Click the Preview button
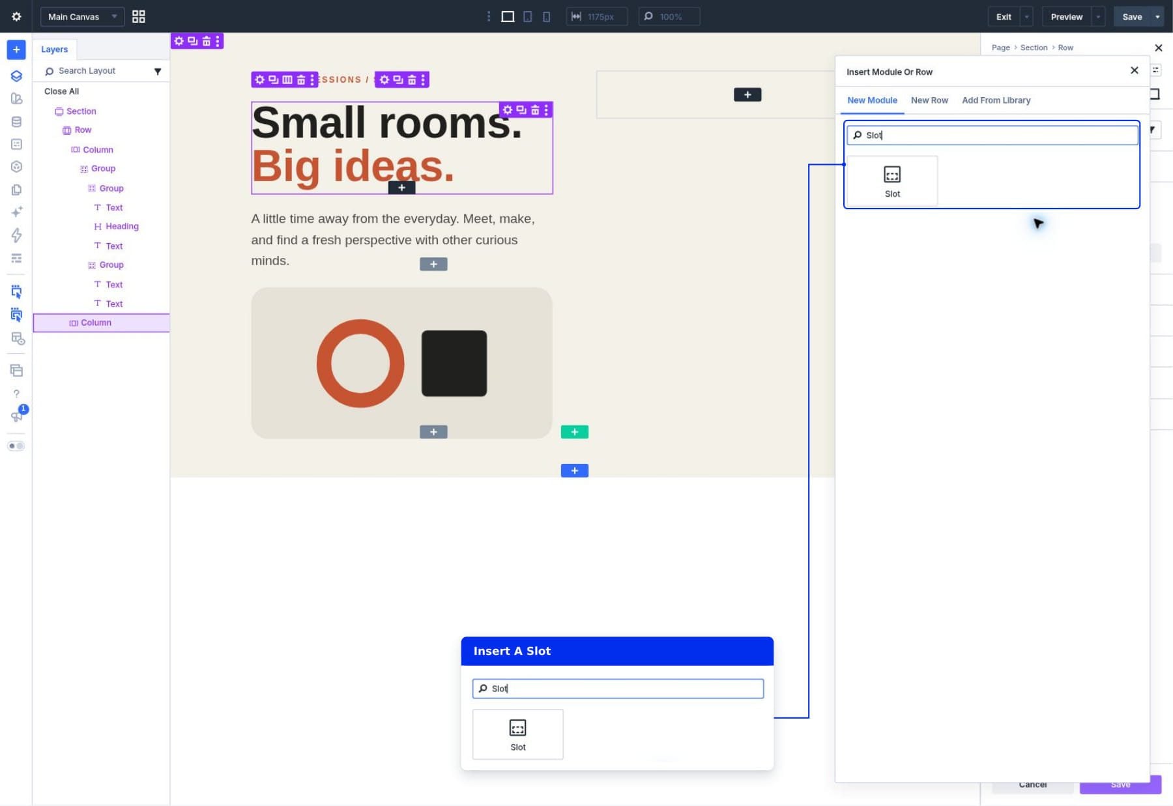The width and height of the screenshot is (1173, 806). 1066,16
